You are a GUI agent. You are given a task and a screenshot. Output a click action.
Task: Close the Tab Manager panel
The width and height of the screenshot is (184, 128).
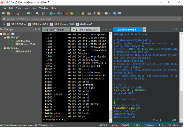[x=39, y=29]
